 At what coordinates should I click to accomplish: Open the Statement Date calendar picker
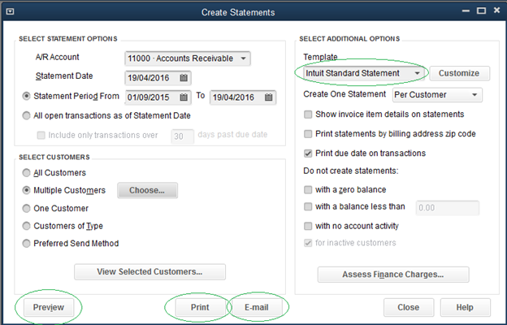pyautogui.click(x=184, y=77)
